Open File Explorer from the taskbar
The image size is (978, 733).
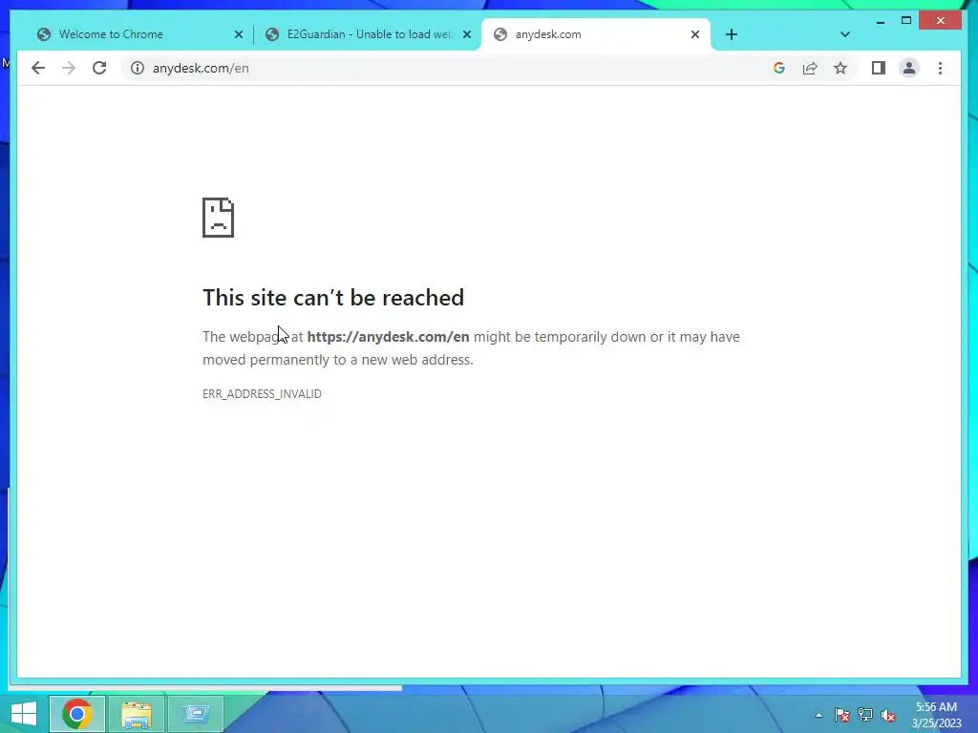tap(136, 714)
